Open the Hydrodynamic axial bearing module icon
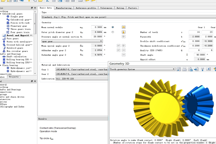Image resolution: width=216 pixels, height=144 pixels. tap(8, 71)
